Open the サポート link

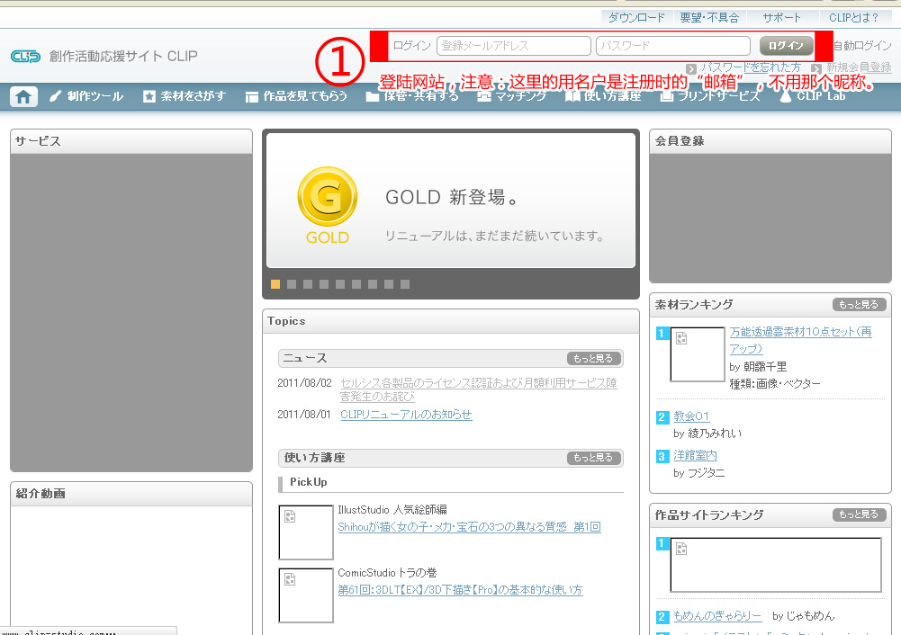(x=781, y=18)
